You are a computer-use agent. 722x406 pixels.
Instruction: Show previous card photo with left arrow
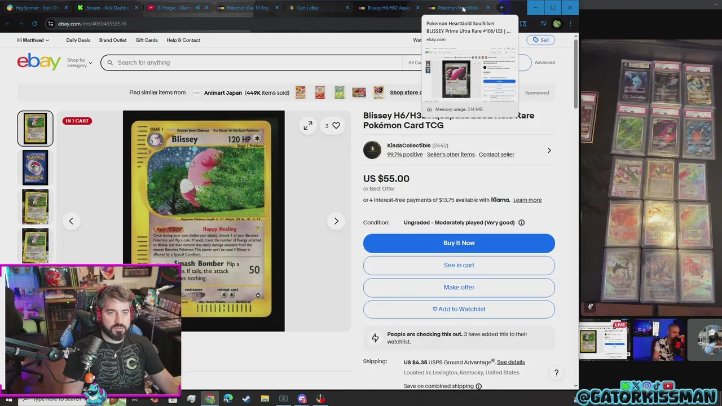tap(71, 221)
